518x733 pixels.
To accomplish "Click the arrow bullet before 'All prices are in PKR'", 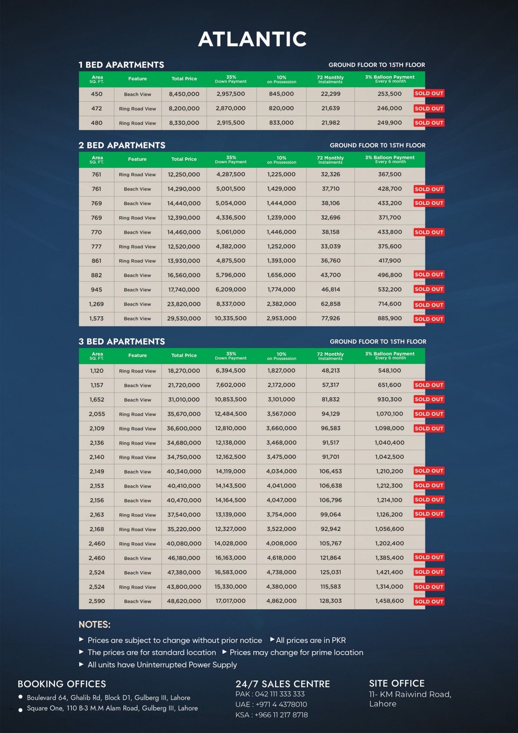I will pos(272,639).
